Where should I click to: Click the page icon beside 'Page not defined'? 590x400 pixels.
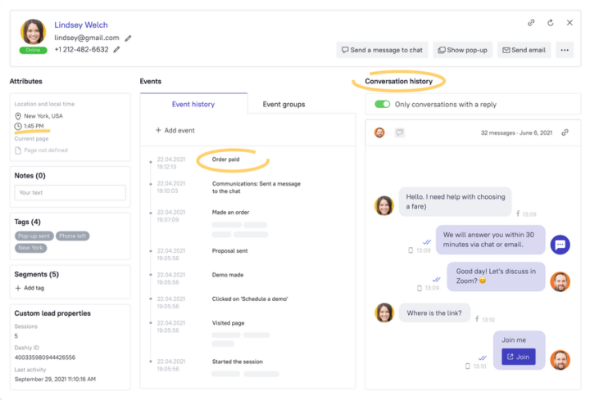pyautogui.click(x=18, y=151)
